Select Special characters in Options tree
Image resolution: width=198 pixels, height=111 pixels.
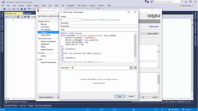(47, 49)
